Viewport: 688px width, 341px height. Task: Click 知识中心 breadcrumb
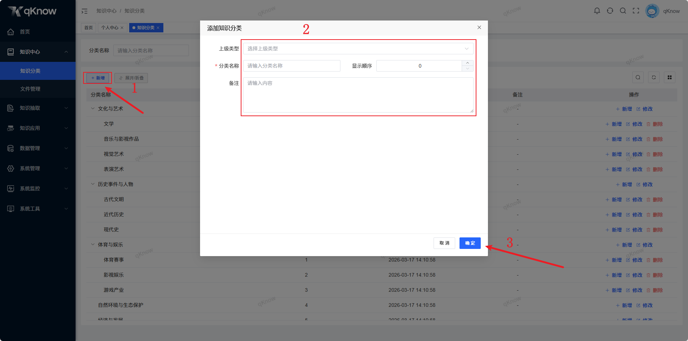[106, 11]
